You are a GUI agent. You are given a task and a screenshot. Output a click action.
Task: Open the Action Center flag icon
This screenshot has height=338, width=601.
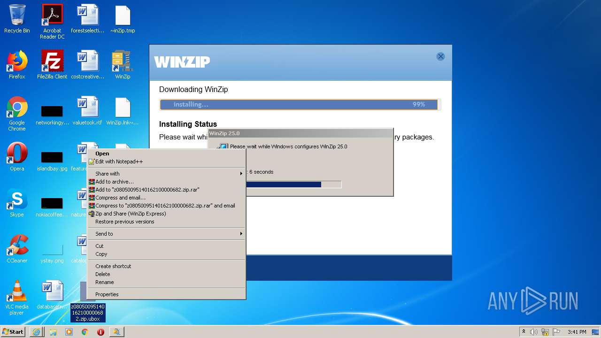[x=556, y=332]
